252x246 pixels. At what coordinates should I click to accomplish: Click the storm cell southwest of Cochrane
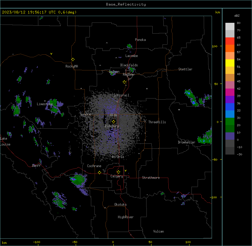pyautogui.click(x=79, y=181)
